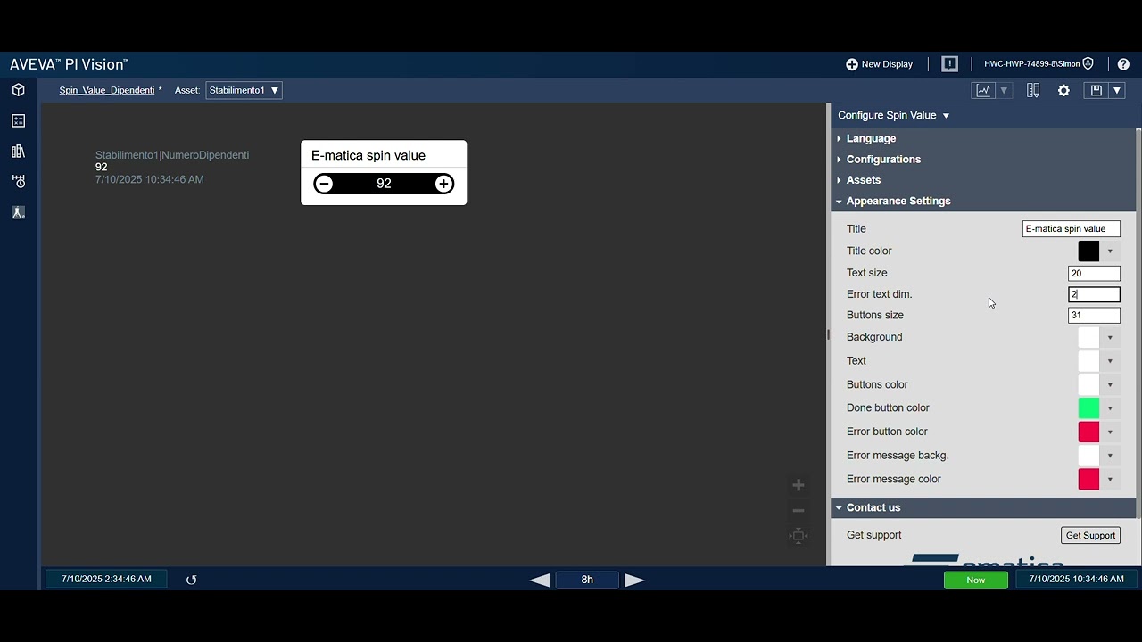Open the symbol type dropdown arrow beside trend icon
This screenshot has height=642, width=1142.
pyautogui.click(x=1004, y=90)
